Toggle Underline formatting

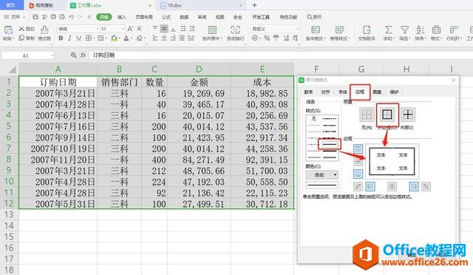pos(79,38)
